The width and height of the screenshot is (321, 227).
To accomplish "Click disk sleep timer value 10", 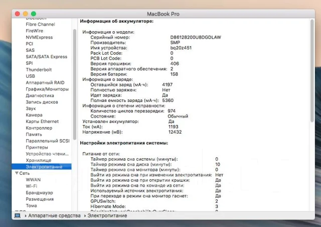I will [x=218, y=164].
